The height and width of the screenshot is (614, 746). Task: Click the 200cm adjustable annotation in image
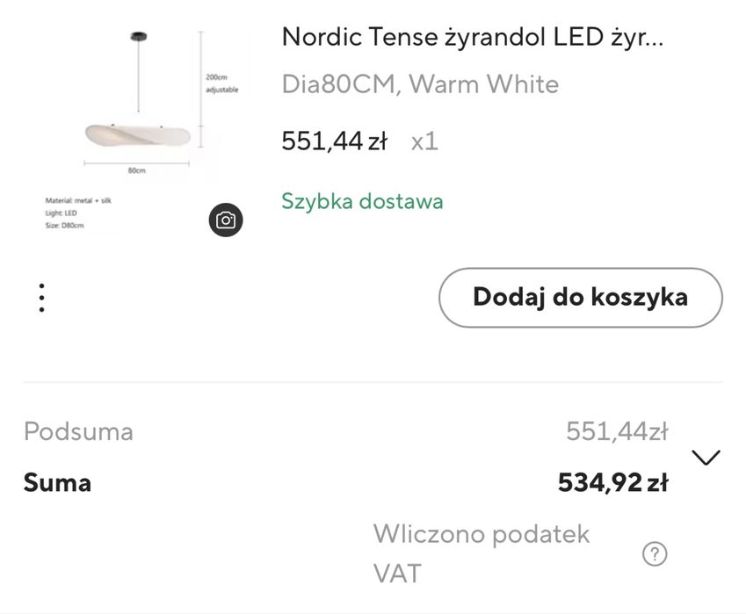click(x=221, y=83)
